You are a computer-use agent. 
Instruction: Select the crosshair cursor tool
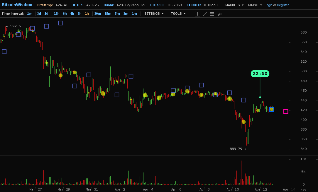(x=197, y=14)
